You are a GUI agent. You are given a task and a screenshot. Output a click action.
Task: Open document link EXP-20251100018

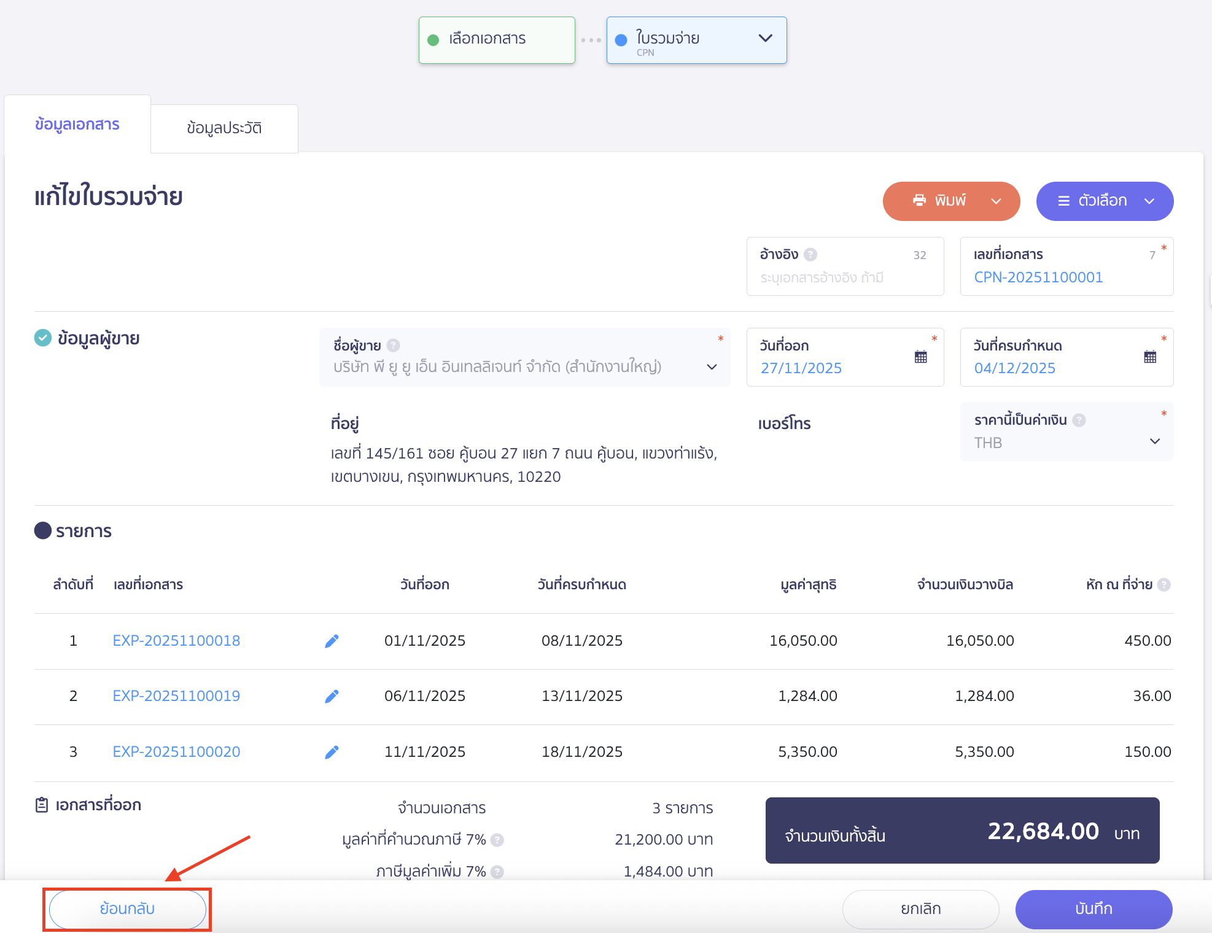click(x=176, y=641)
